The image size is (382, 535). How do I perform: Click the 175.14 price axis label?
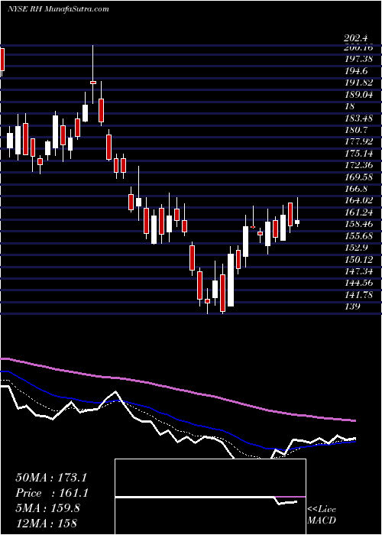361,153
